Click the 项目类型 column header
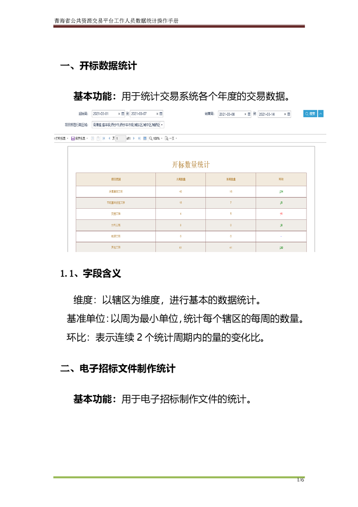Image resolution: width=358 pixels, height=507 pixels. click(116, 179)
